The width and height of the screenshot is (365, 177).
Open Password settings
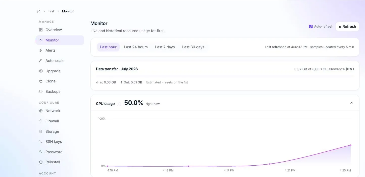(x=60, y=152)
